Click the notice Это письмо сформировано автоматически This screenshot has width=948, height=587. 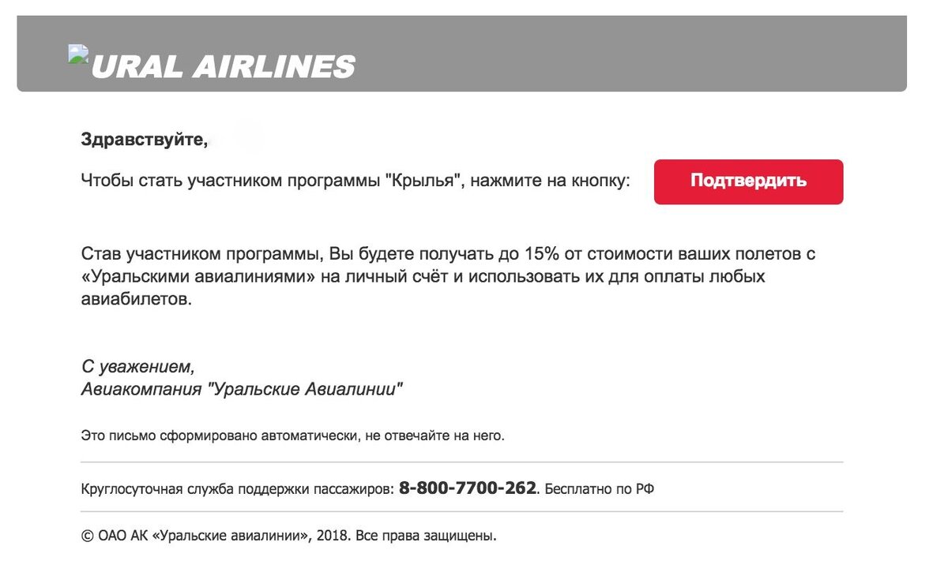[x=292, y=435]
